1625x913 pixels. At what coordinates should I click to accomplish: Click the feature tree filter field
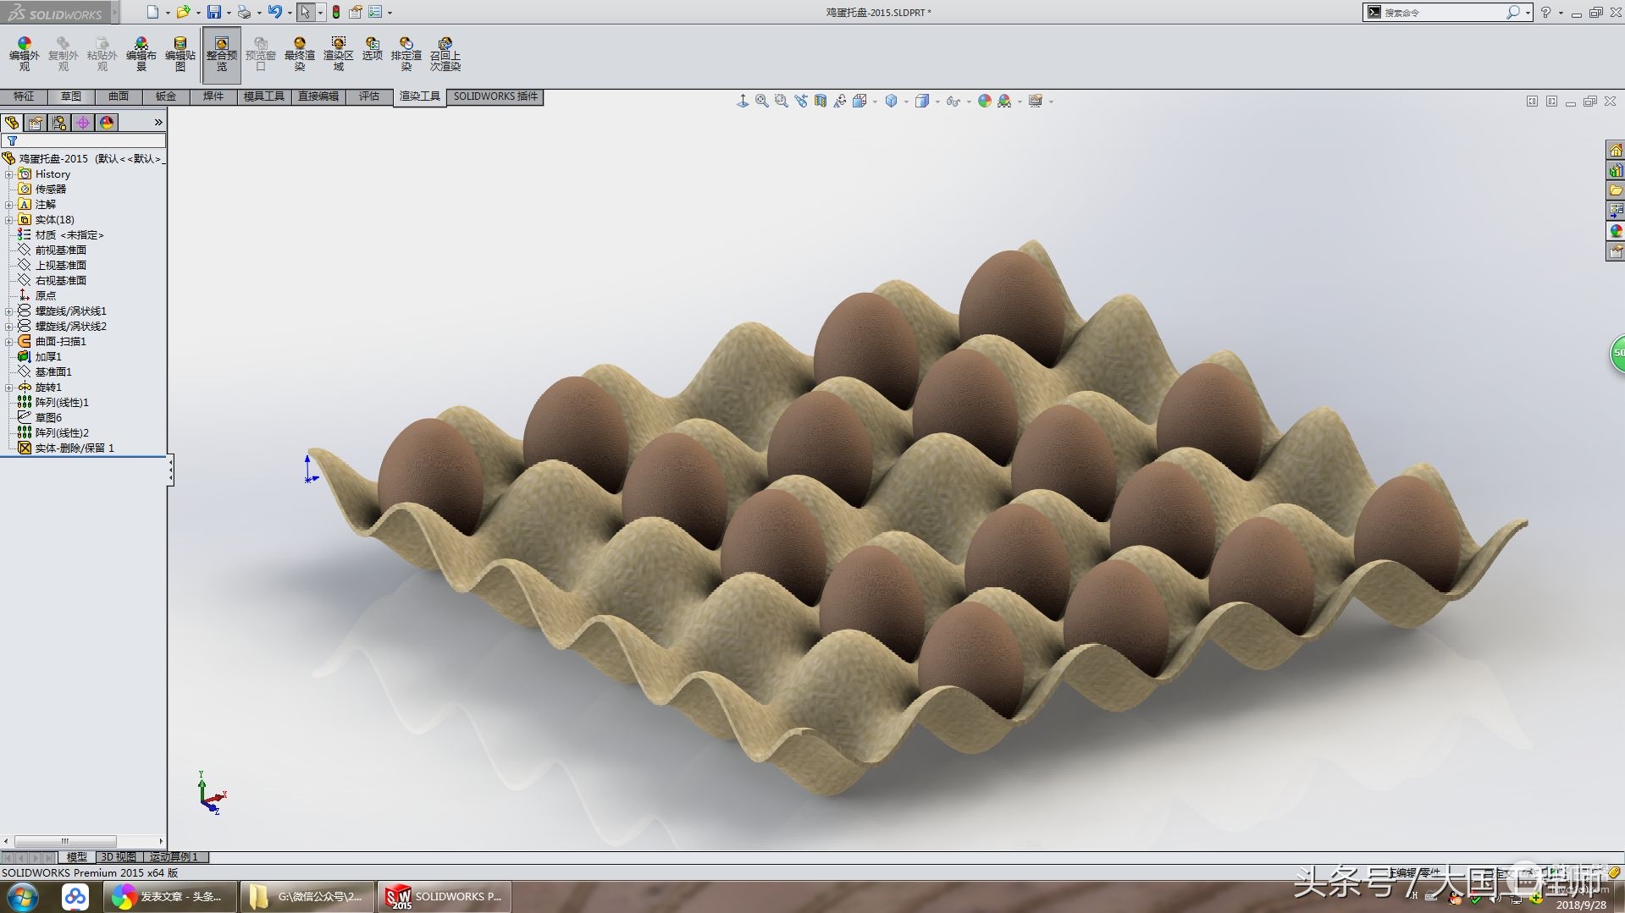point(83,140)
